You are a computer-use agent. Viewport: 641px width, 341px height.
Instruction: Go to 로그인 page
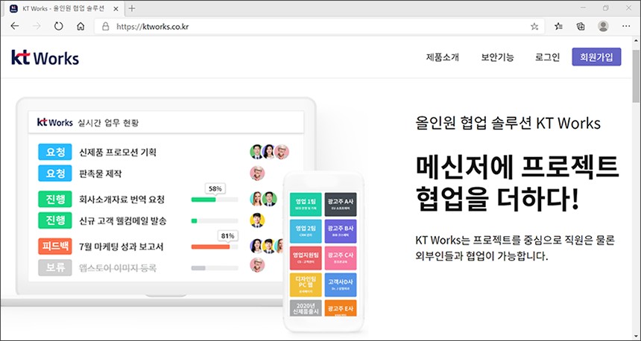click(547, 57)
